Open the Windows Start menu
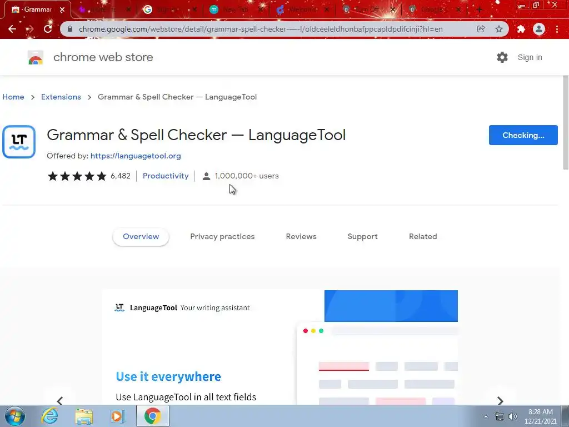The width and height of the screenshot is (569, 427). click(14, 416)
